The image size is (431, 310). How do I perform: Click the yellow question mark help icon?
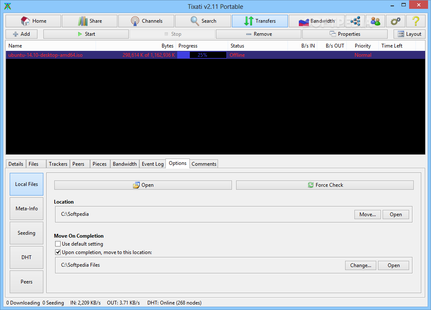(415, 21)
